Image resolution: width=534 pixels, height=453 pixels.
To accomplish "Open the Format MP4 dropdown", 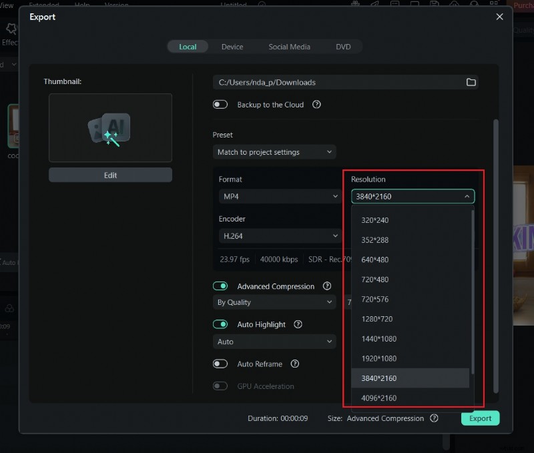I will click(x=279, y=196).
